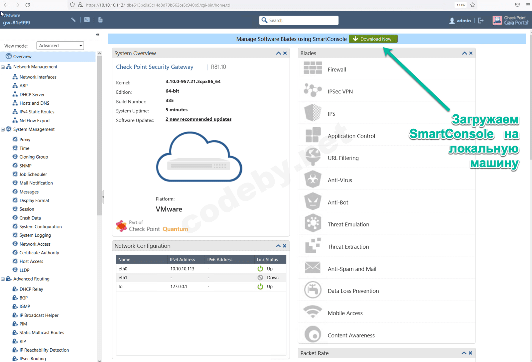The image size is (532, 362).
Task: Collapse the Network Management tree node
Action: [x=3, y=67]
